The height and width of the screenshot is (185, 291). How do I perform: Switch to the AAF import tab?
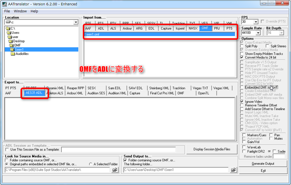[x=88, y=28]
